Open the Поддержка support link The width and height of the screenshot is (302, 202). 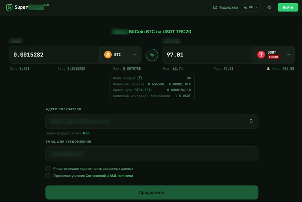click(225, 7)
